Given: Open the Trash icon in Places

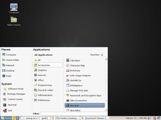Looking at the screenshot, I should point(4,76).
